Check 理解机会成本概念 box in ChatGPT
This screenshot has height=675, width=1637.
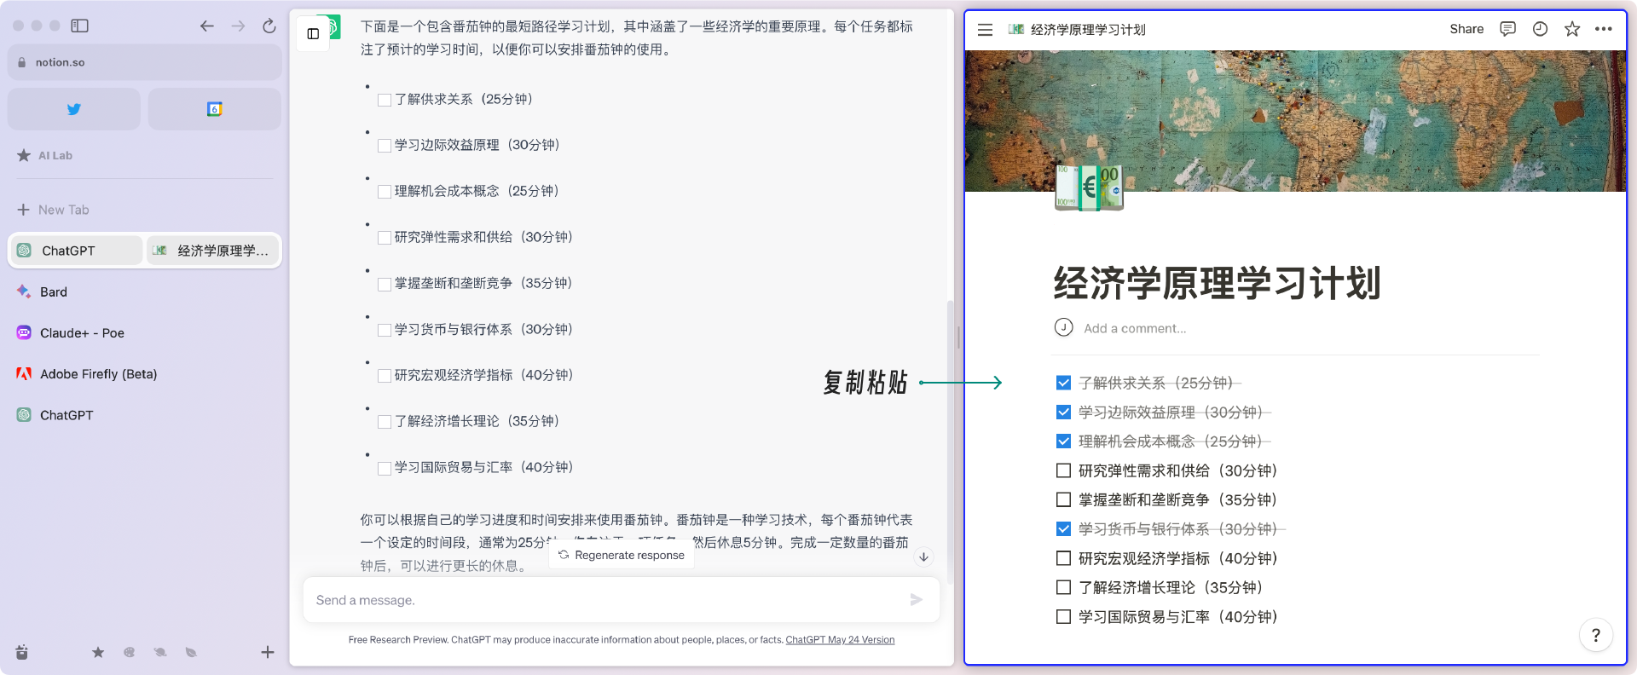[x=385, y=192]
